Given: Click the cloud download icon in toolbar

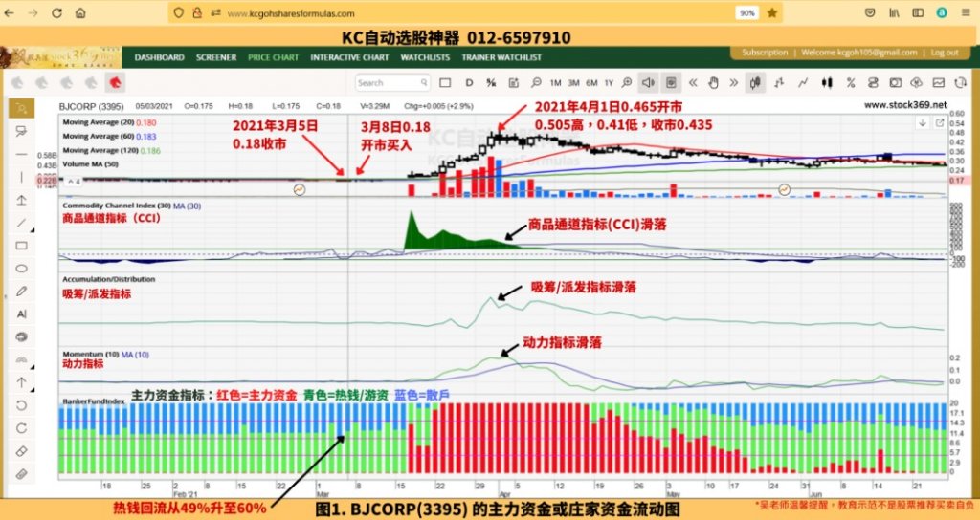Looking at the screenshot, I should coord(917,82).
